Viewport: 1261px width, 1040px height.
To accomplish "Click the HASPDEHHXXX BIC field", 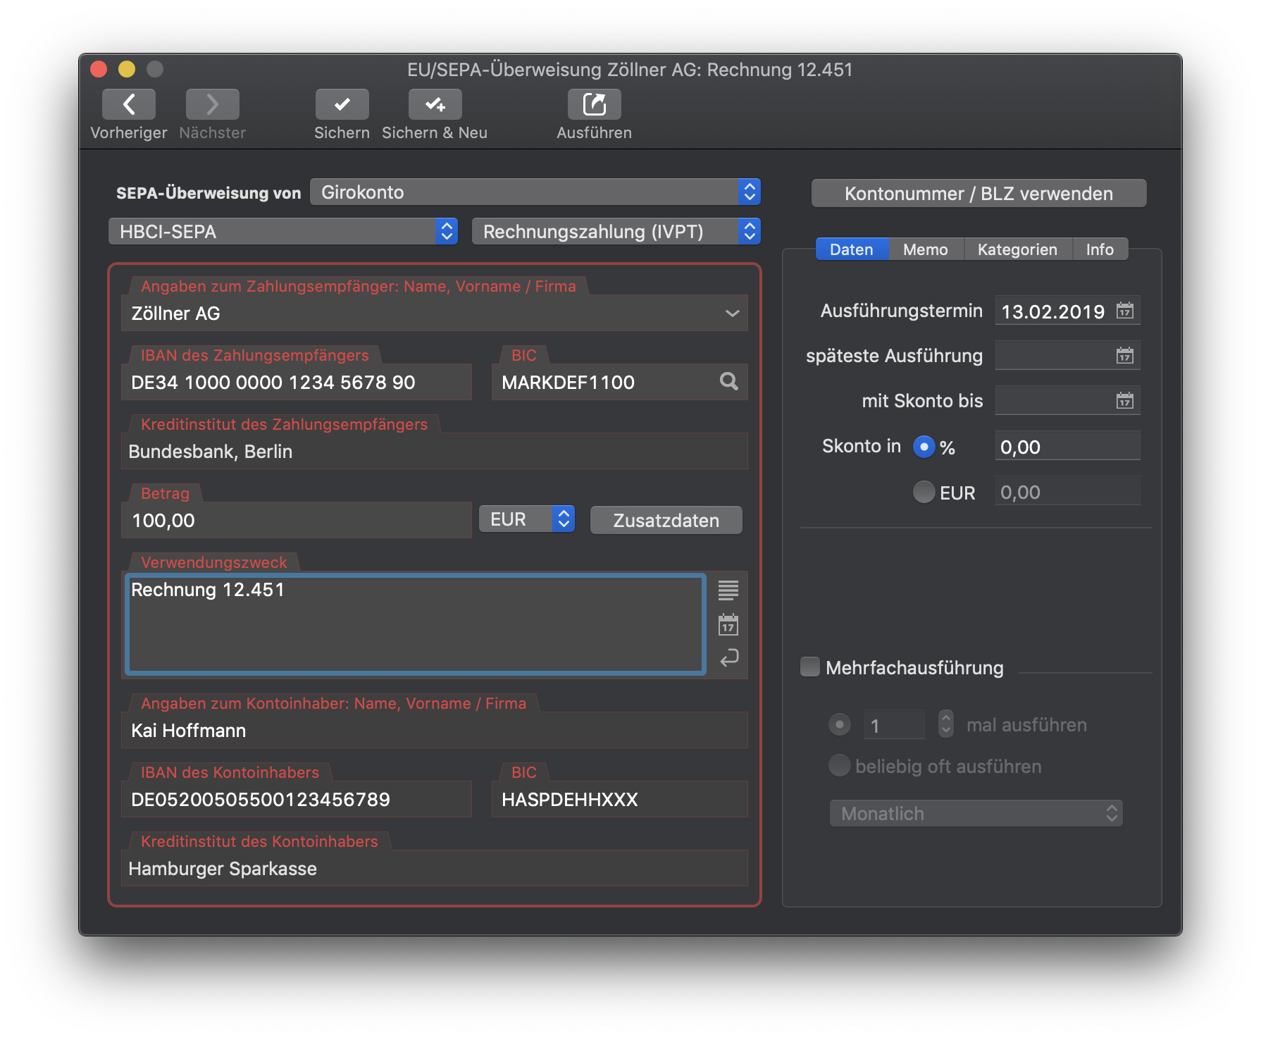I will [620, 800].
